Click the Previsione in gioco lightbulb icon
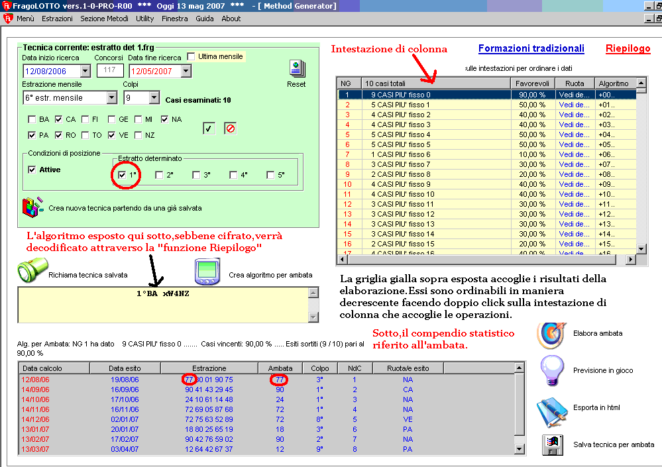Viewport: 662px width, 467px height. pos(550,370)
